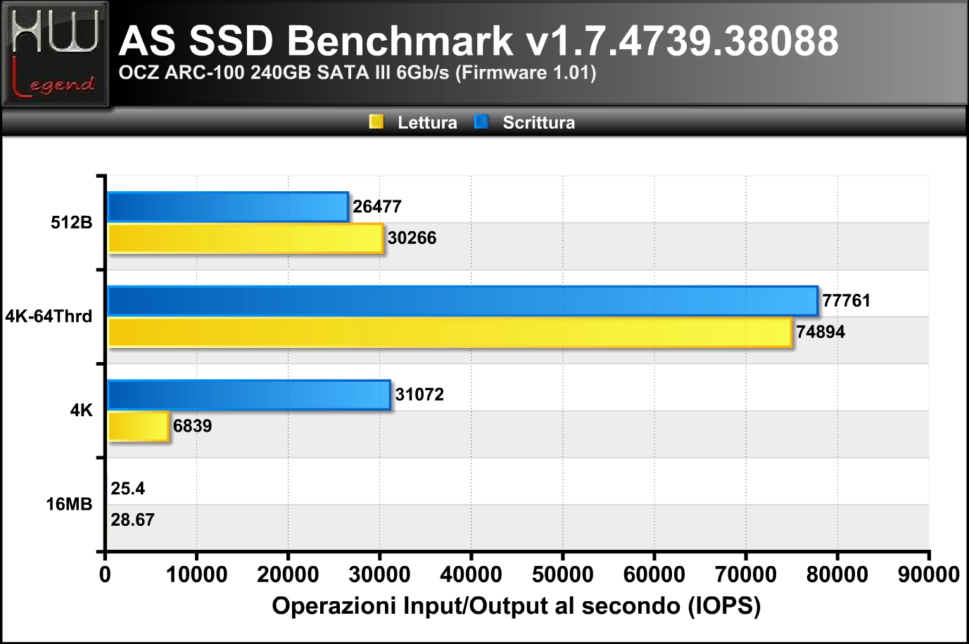Click the 90000 axis tick label
The image size is (969, 644).
pyautogui.click(x=929, y=574)
